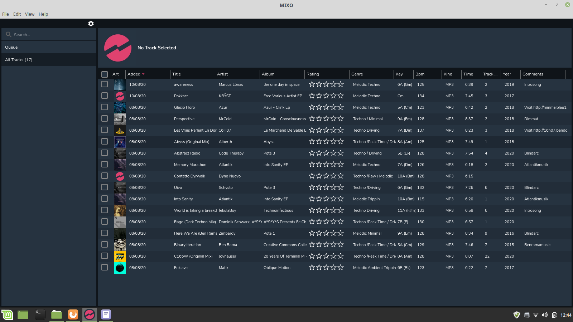
Task: Sort tracks by the Added column arrow
Action: click(143, 74)
